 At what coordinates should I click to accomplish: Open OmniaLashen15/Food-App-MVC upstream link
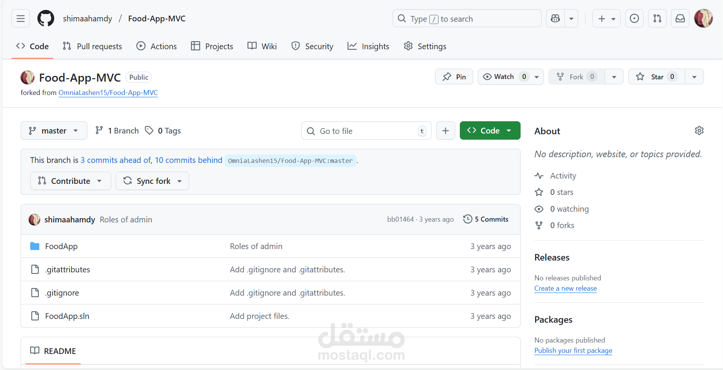click(x=108, y=93)
